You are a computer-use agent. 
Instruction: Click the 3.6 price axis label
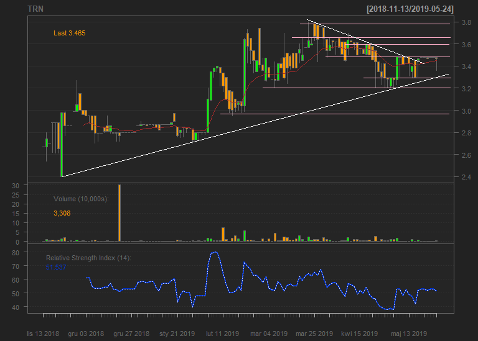[x=466, y=45]
